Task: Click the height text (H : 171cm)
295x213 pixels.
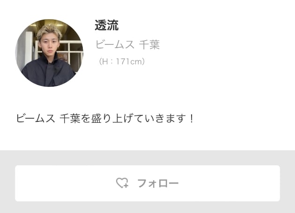Action: point(122,61)
